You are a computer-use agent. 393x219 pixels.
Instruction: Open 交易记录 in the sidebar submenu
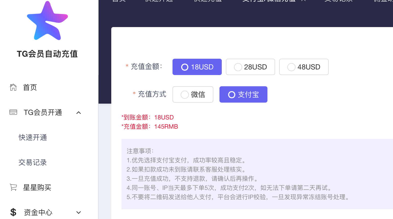click(x=33, y=163)
